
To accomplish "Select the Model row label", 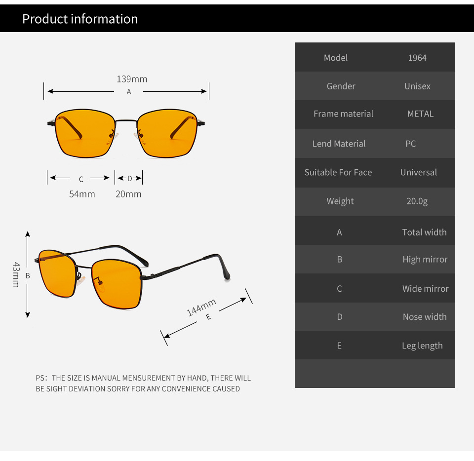I will pos(336,58).
